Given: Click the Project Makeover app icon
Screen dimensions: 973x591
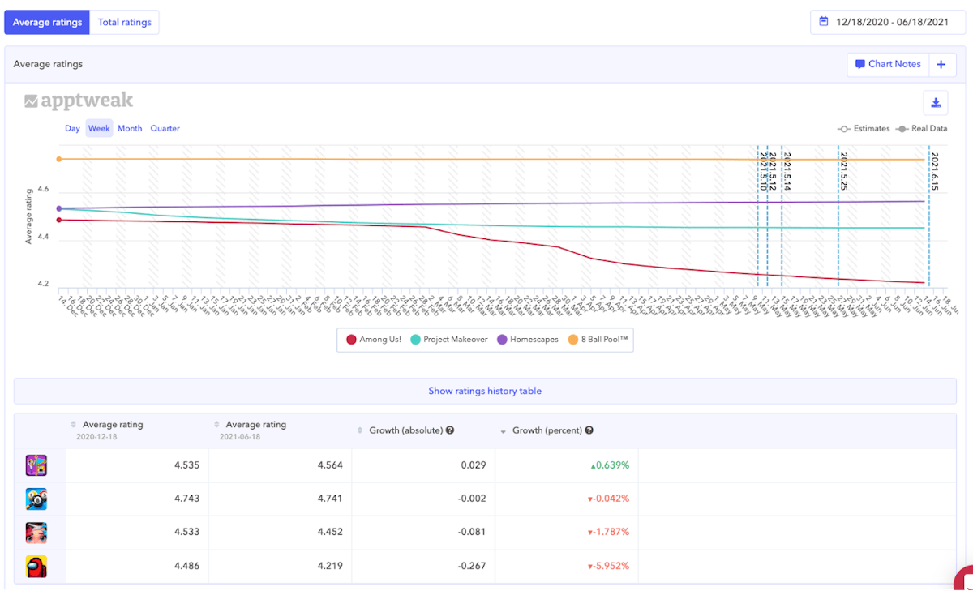Looking at the screenshot, I should (36, 533).
